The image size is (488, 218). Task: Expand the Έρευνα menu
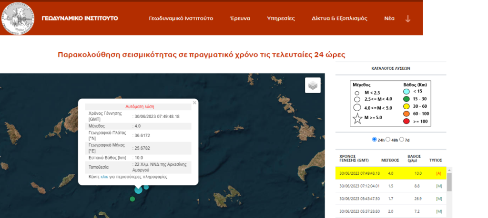241,19
